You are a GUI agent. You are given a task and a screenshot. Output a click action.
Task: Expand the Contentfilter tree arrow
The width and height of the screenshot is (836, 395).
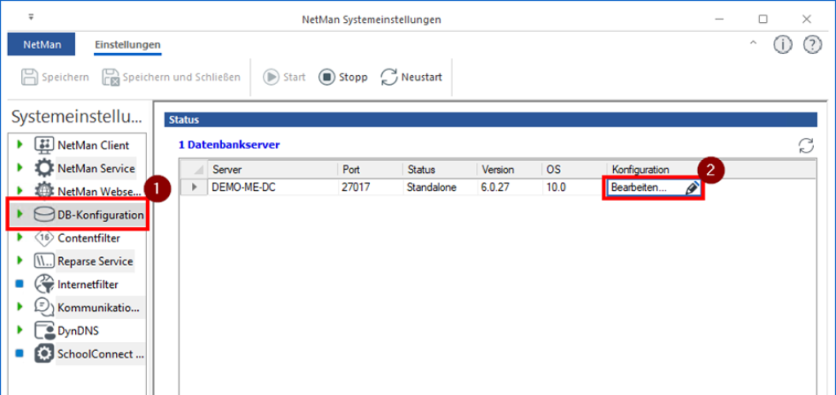click(20, 238)
